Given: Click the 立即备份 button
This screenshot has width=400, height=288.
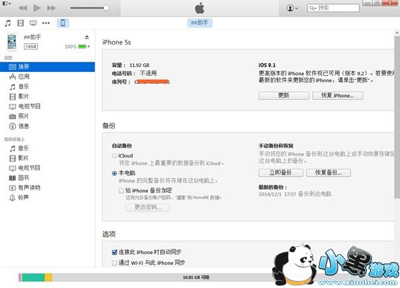Looking at the screenshot, I should coord(281,173).
